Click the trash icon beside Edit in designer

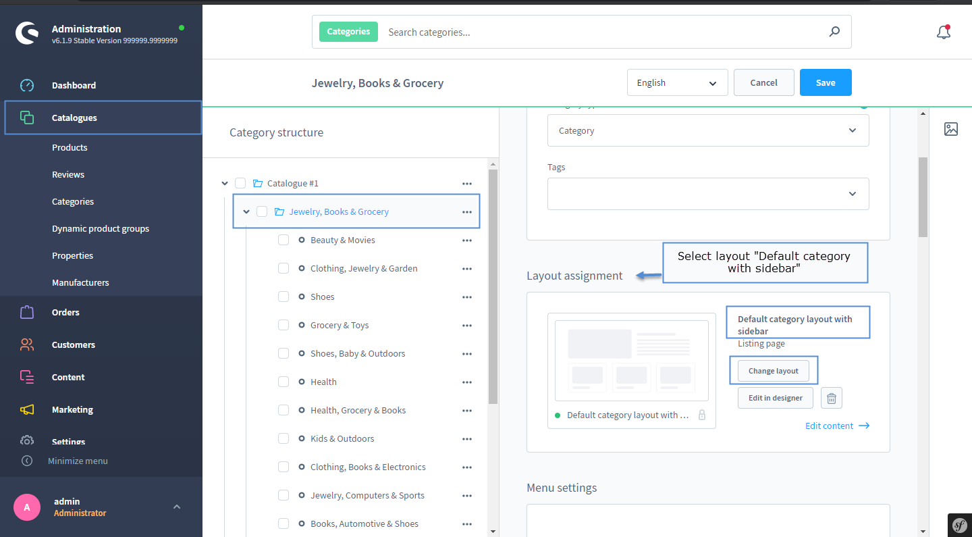click(x=832, y=398)
